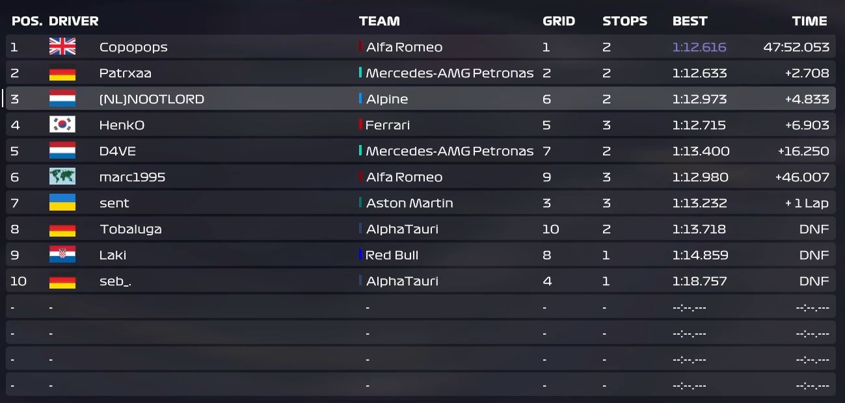The width and height of the screenshot is (845, 403).
Task: Click the Alpine blue team color marker
Action: (x=360, y=99)
